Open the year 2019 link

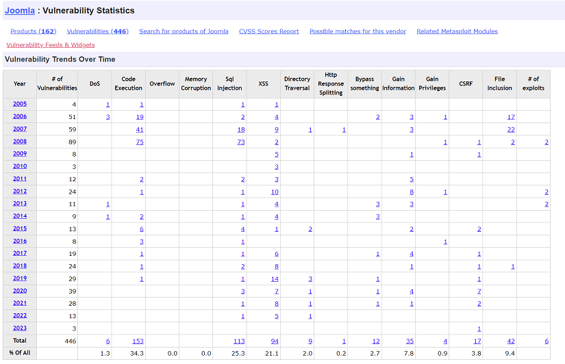[20, 278]
